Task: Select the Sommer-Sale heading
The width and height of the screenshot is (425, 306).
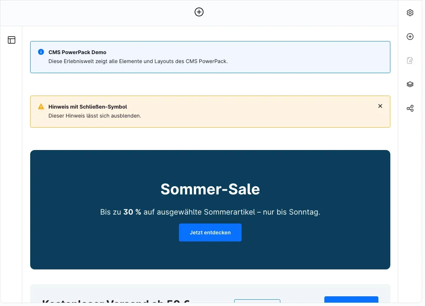Action: coord(210,189)
